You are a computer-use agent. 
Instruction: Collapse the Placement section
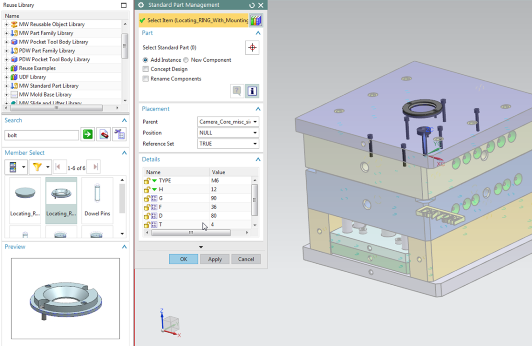(258, 109)
